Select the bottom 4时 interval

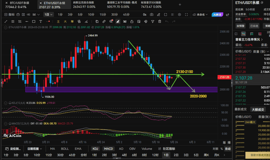(x=124, y=155)
